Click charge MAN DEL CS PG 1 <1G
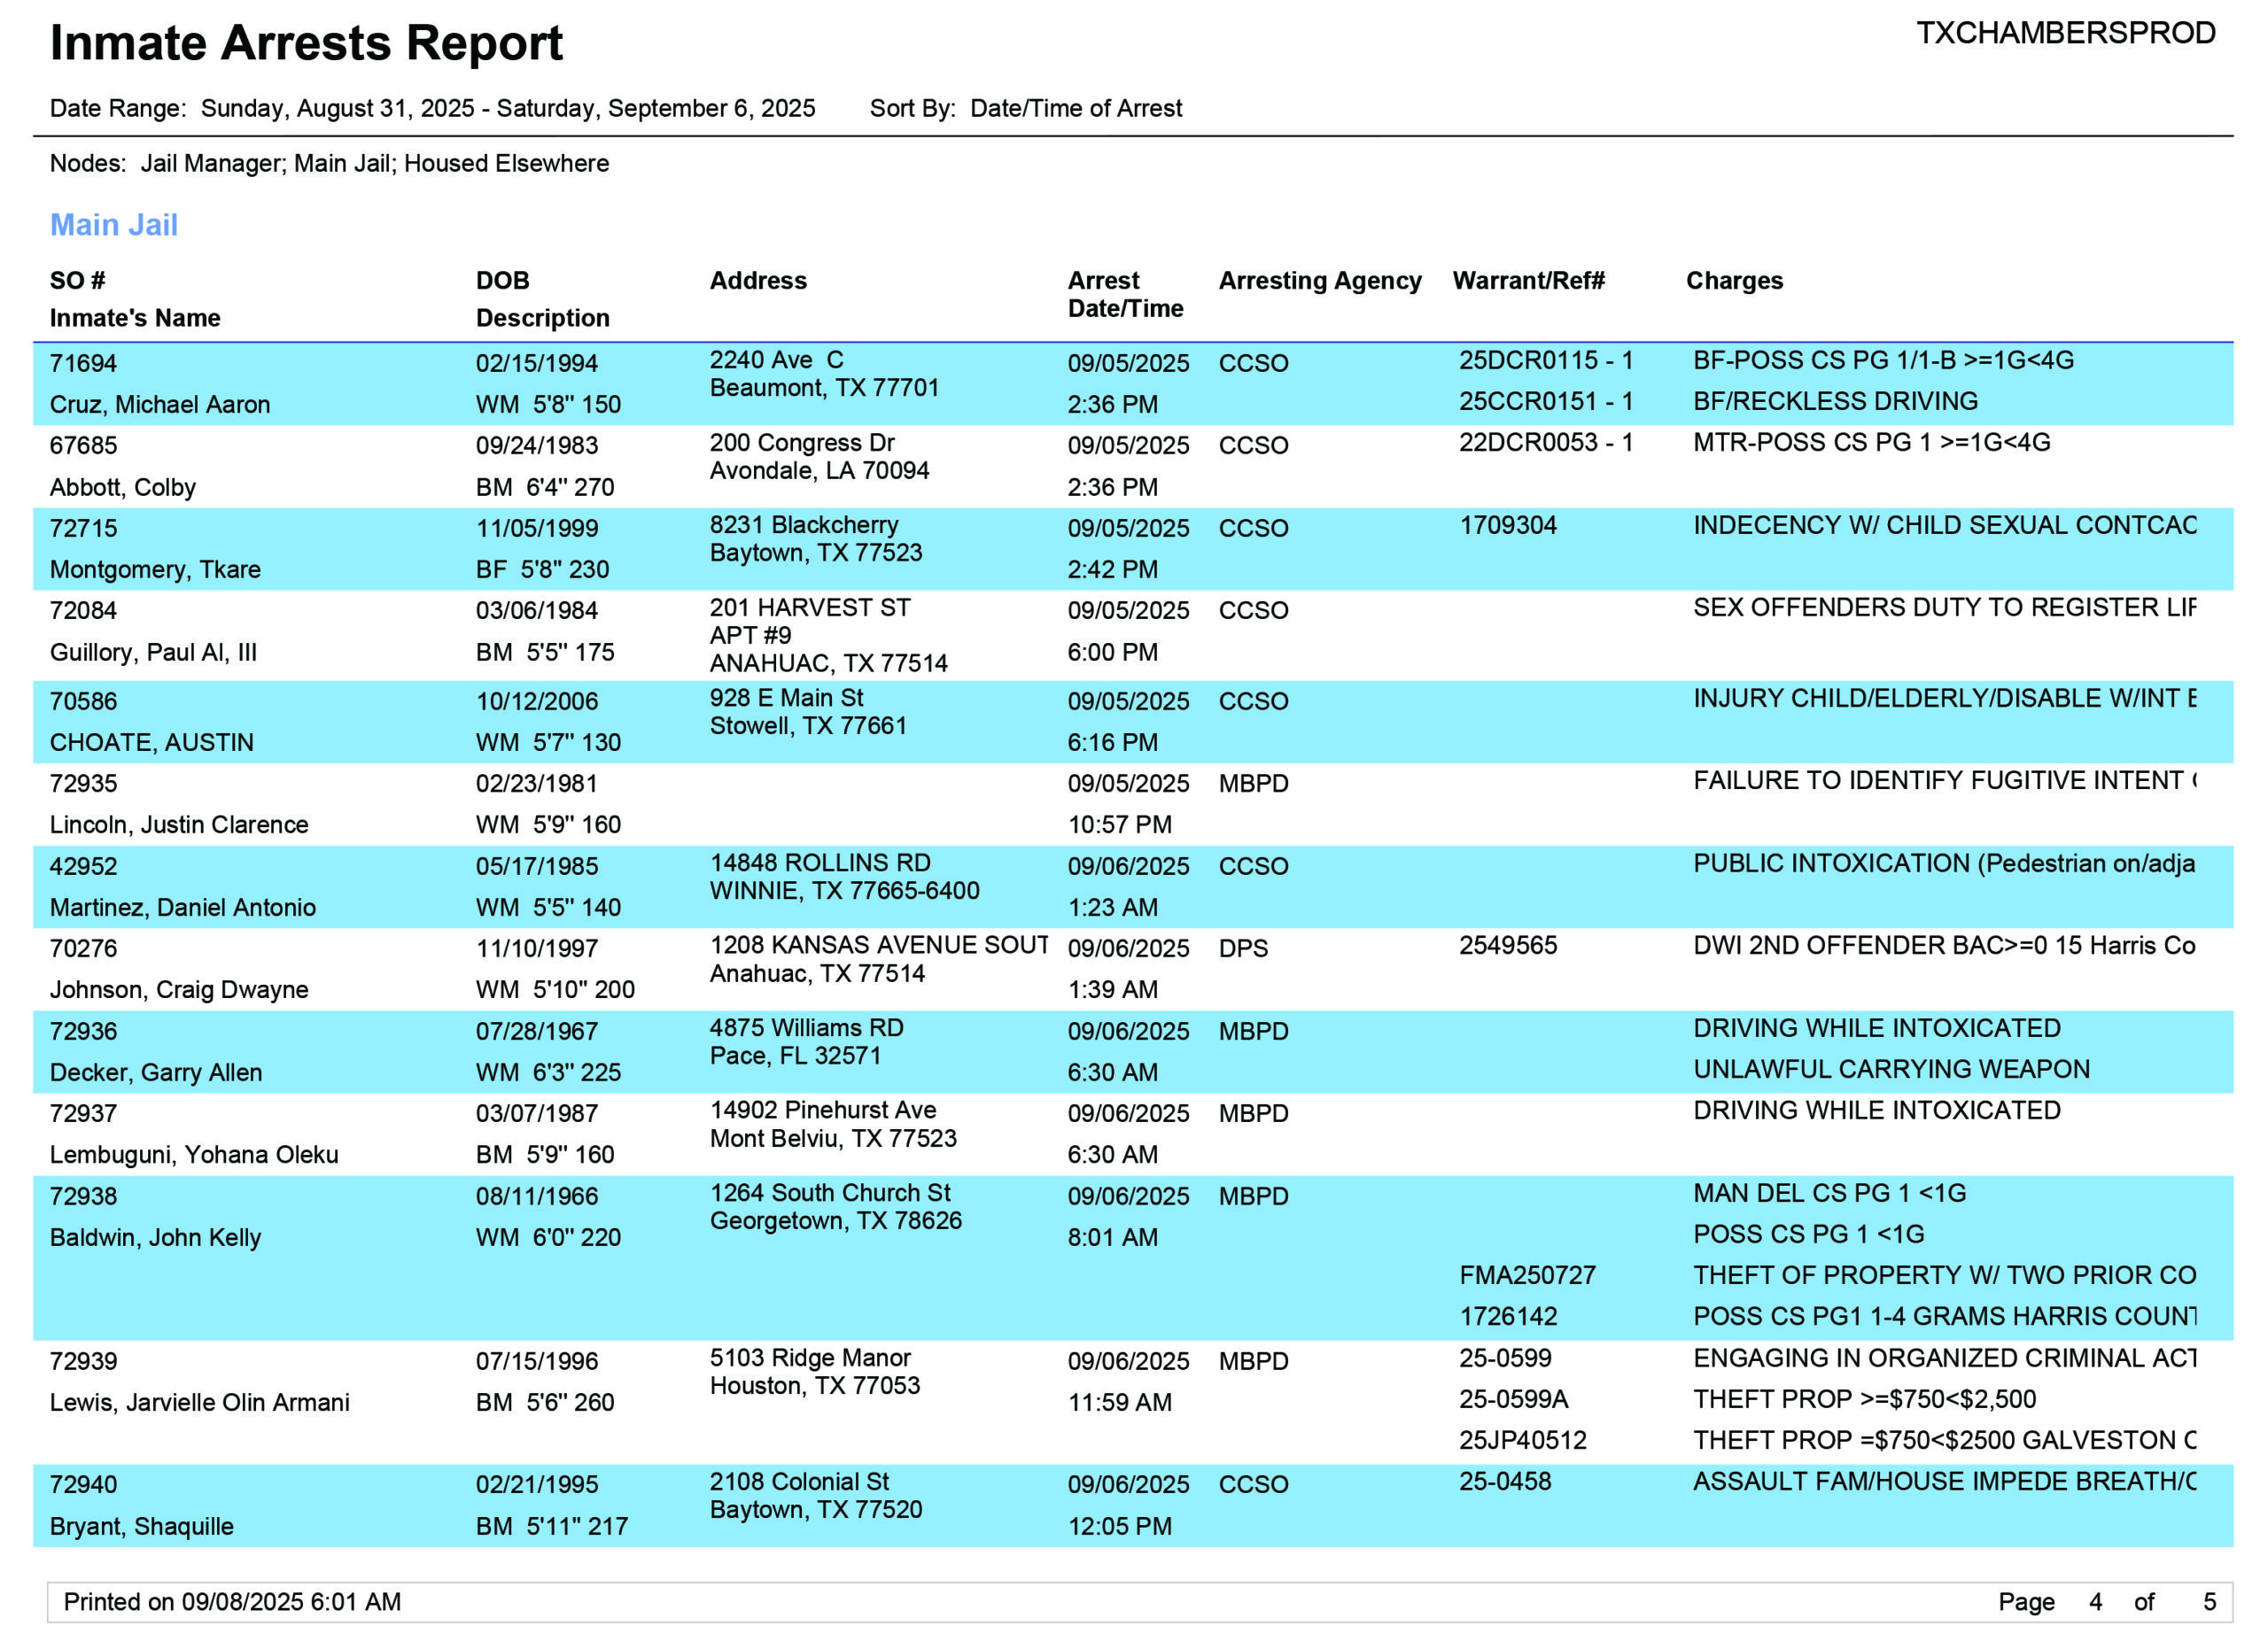 point(1829,1192)
